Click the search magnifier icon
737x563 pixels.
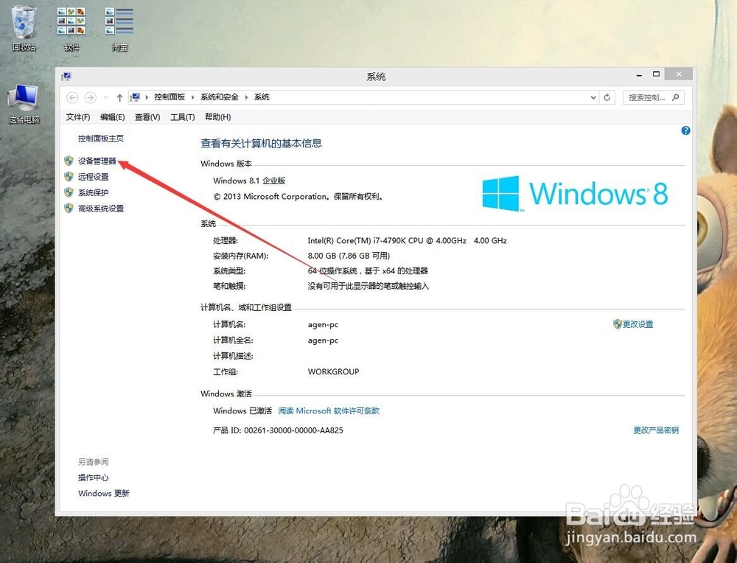tap(675, 97)
